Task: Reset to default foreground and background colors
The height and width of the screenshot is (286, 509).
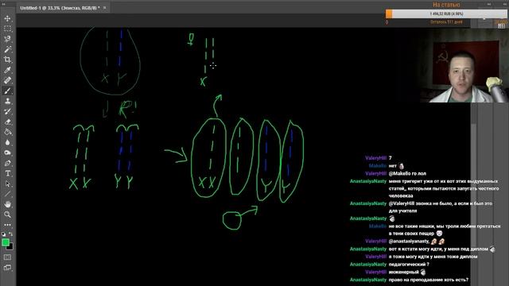Action: pos(3,234)
